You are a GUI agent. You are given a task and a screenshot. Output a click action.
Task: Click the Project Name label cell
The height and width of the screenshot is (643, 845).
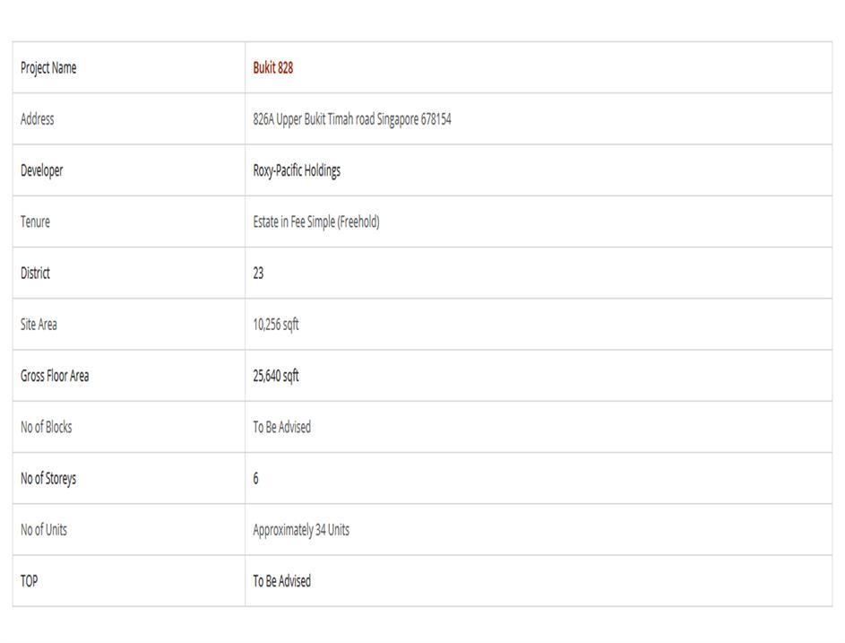tap(48, 68)
